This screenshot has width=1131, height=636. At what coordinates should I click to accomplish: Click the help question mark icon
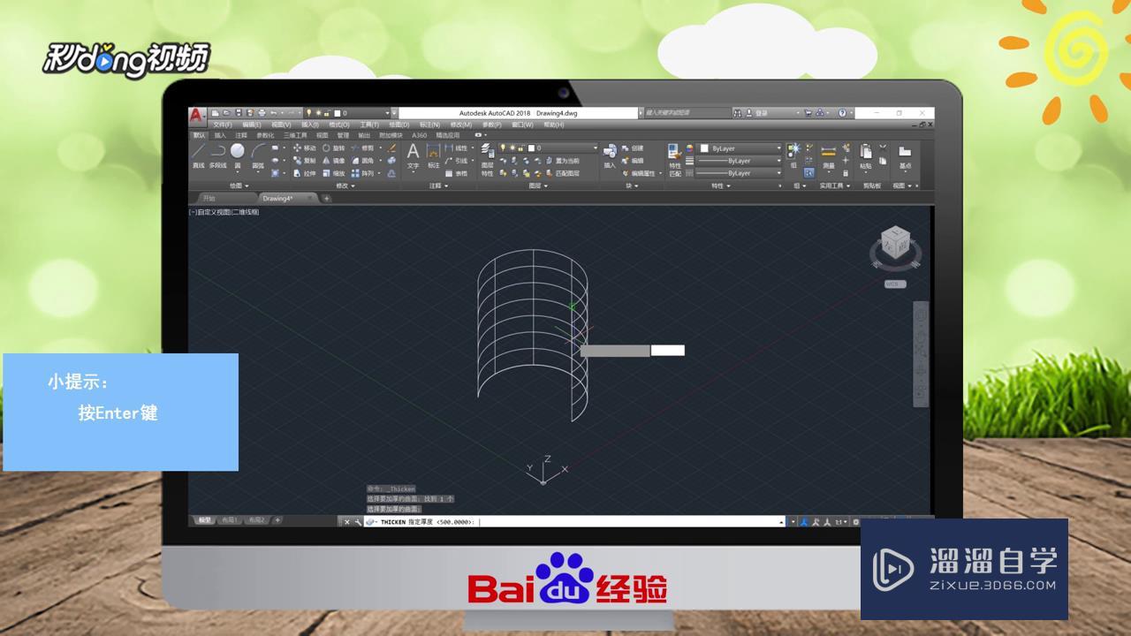point(842,112)
